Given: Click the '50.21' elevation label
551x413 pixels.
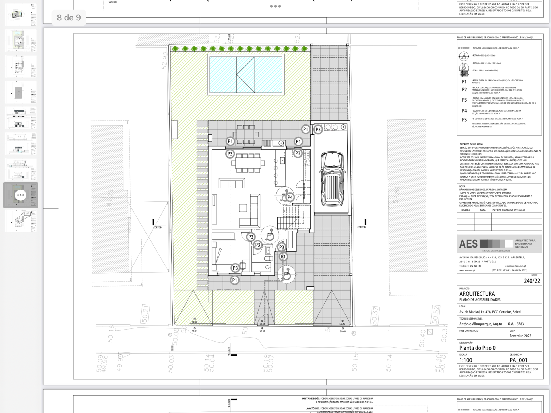Looking at the screenshot, I should point(145,314).
